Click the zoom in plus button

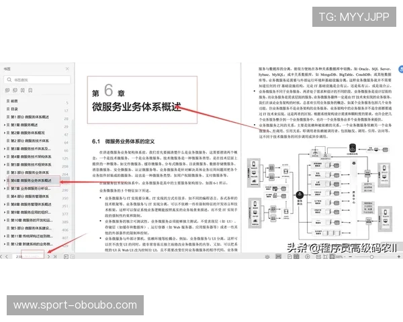(x=399, y=256)
